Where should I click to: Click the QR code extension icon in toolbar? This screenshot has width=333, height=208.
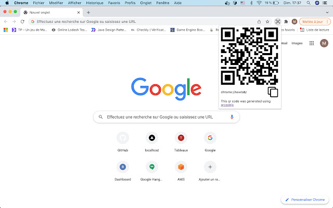tap(277, 22)
